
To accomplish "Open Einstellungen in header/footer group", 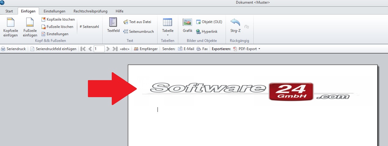I will click(55, 34).
